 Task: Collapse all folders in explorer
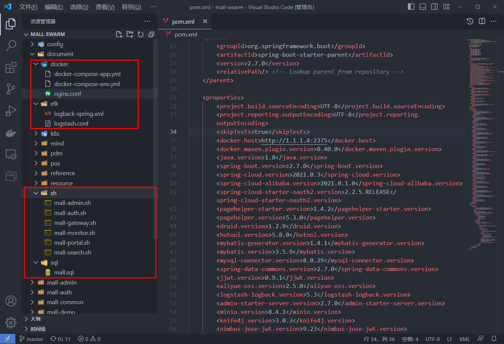coord(151,34)
